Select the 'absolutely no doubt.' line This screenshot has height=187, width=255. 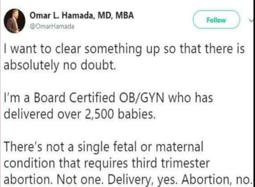click(x=59, y=65)
